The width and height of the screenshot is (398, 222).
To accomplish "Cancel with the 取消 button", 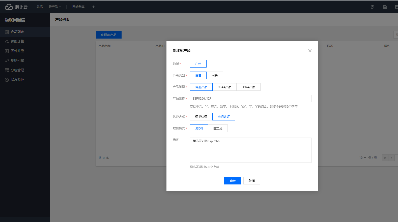I will [252, 181].
